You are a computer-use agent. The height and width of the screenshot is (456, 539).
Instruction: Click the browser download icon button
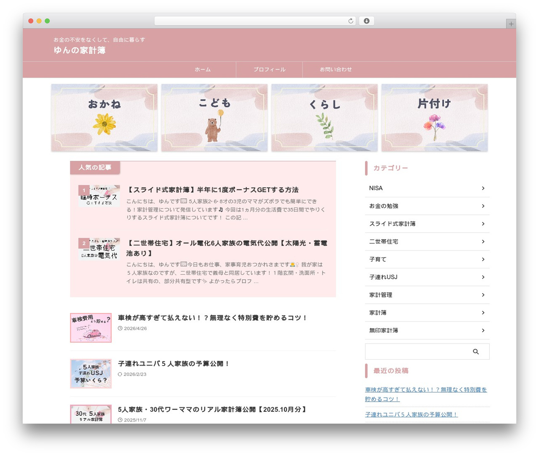(366, 21)
